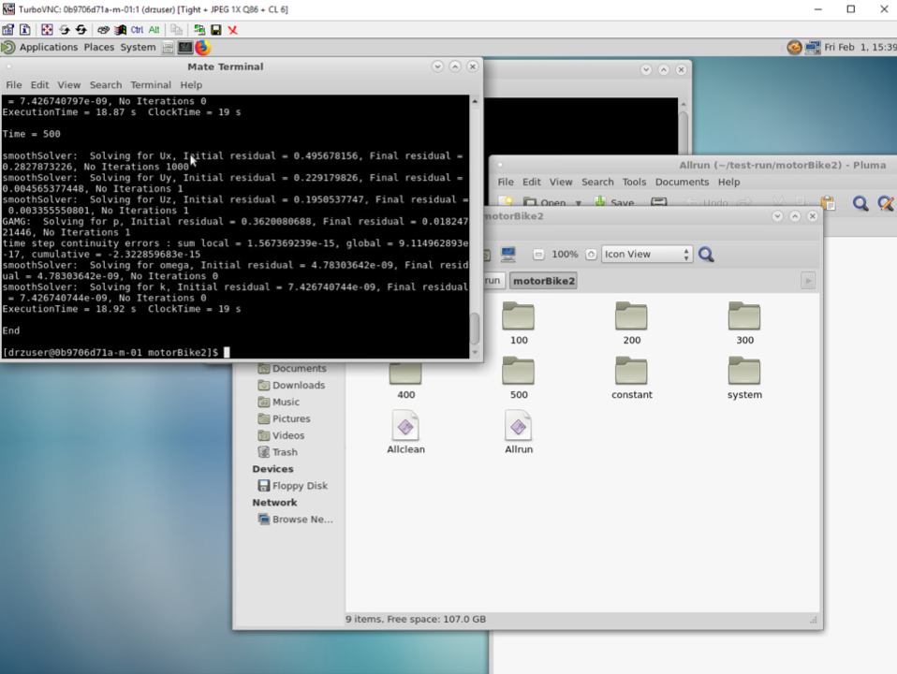Open Help menu in Mate Terminal
This screenshot has height=674, width=897.
(191, 84)
